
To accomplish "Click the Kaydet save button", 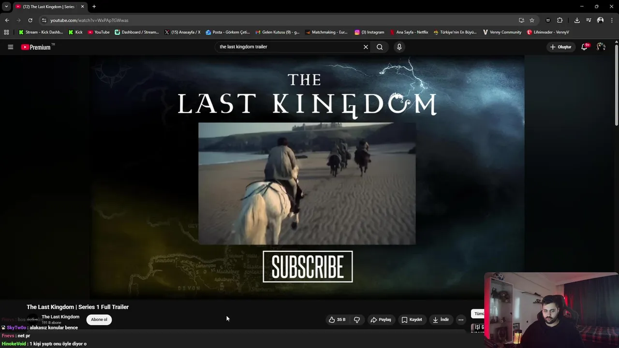I will click(412, 319).
